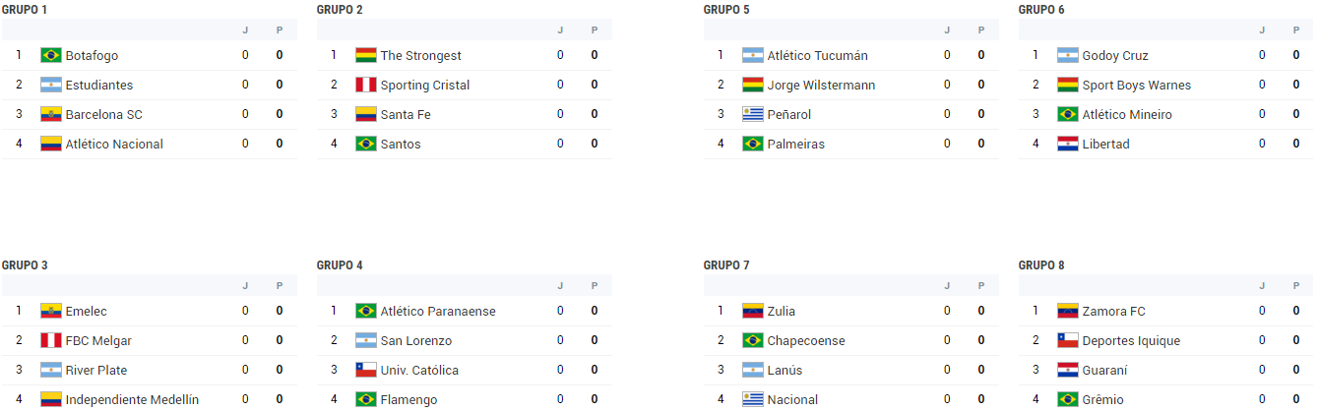The image size is (1319, 411).
Task: Click the Bolivia flag beside The Strongest
Action: [365, 55]
